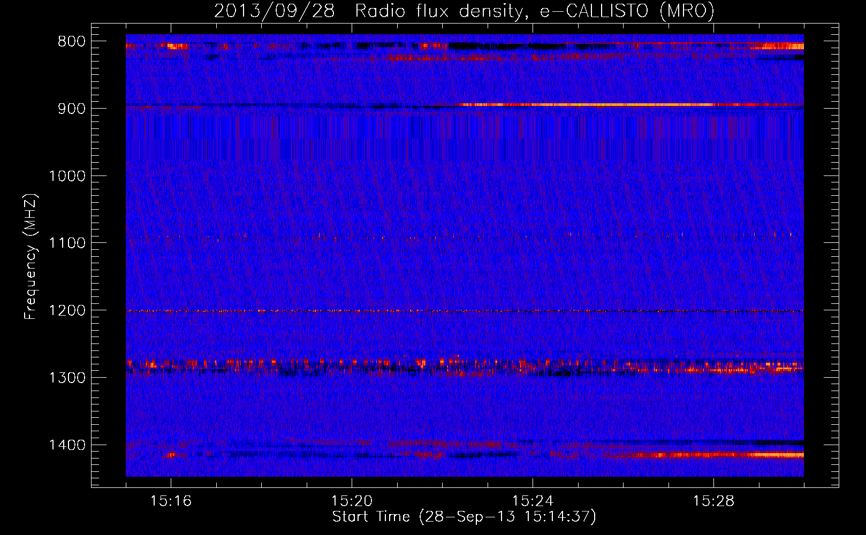Click the 15:16 time tick label
Image resolution: width=866 pixels, height=535 pixels.
171,501
